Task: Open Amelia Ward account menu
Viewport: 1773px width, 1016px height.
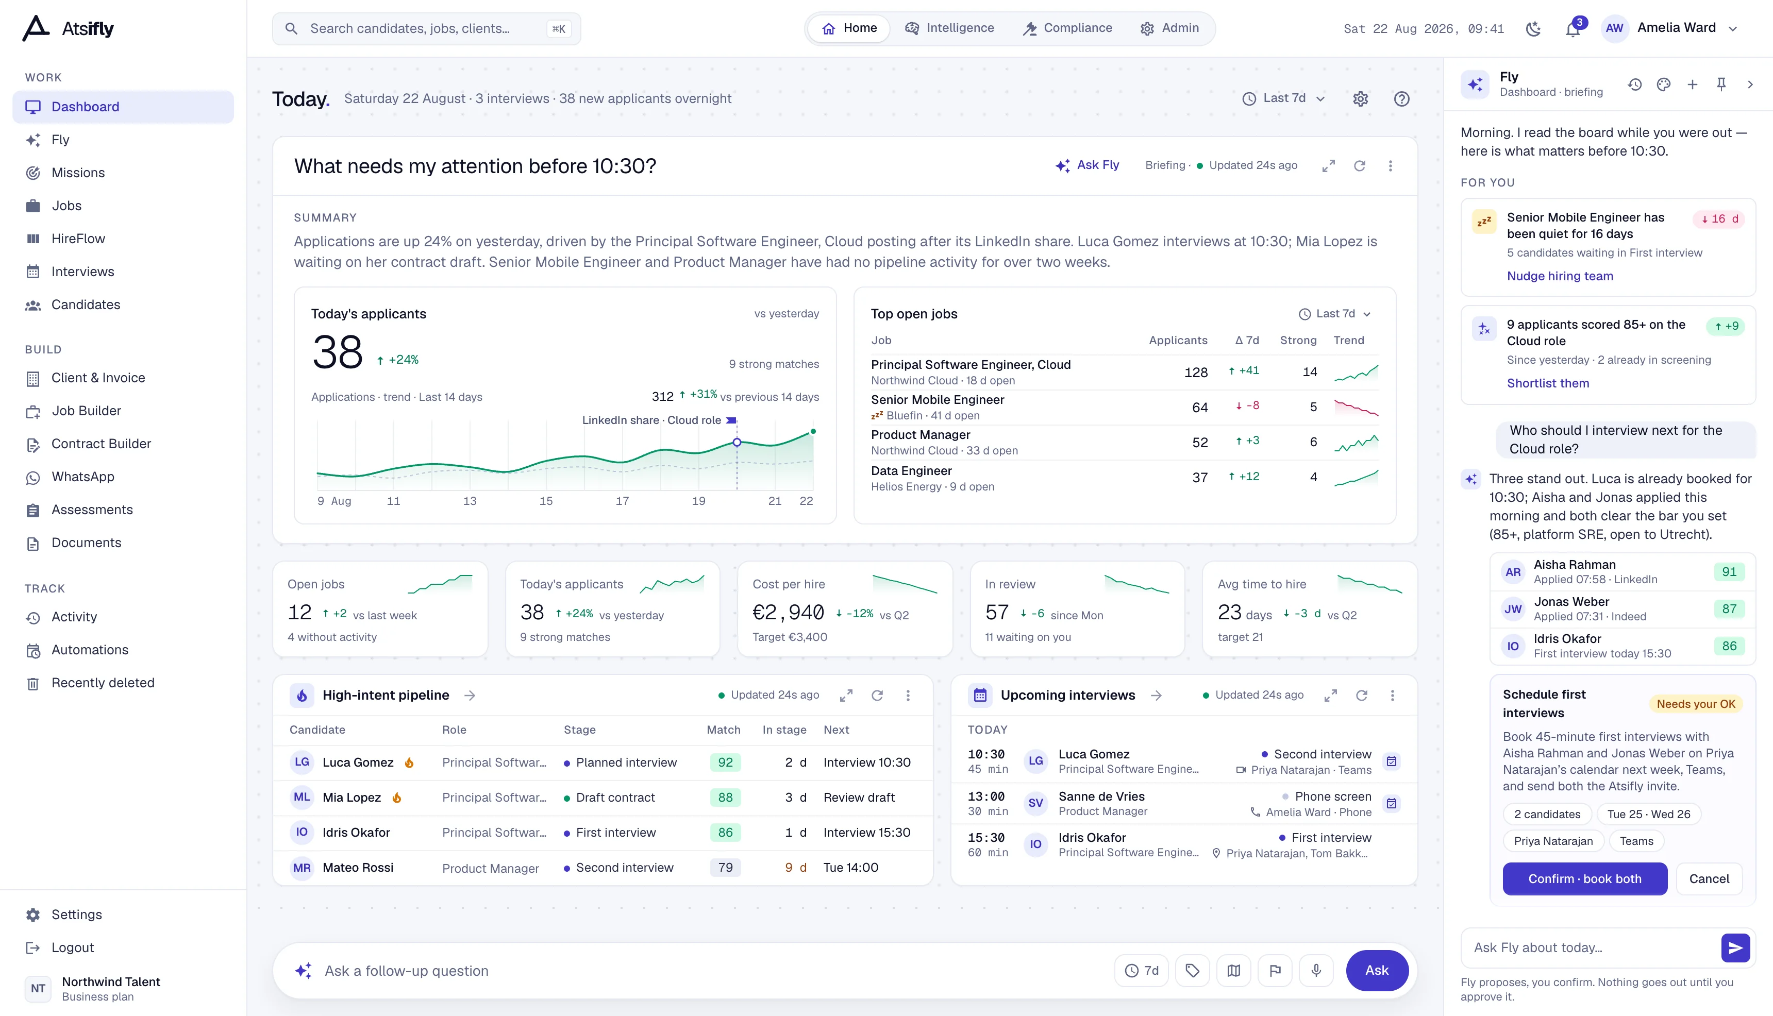Action: click(1670, 29)
